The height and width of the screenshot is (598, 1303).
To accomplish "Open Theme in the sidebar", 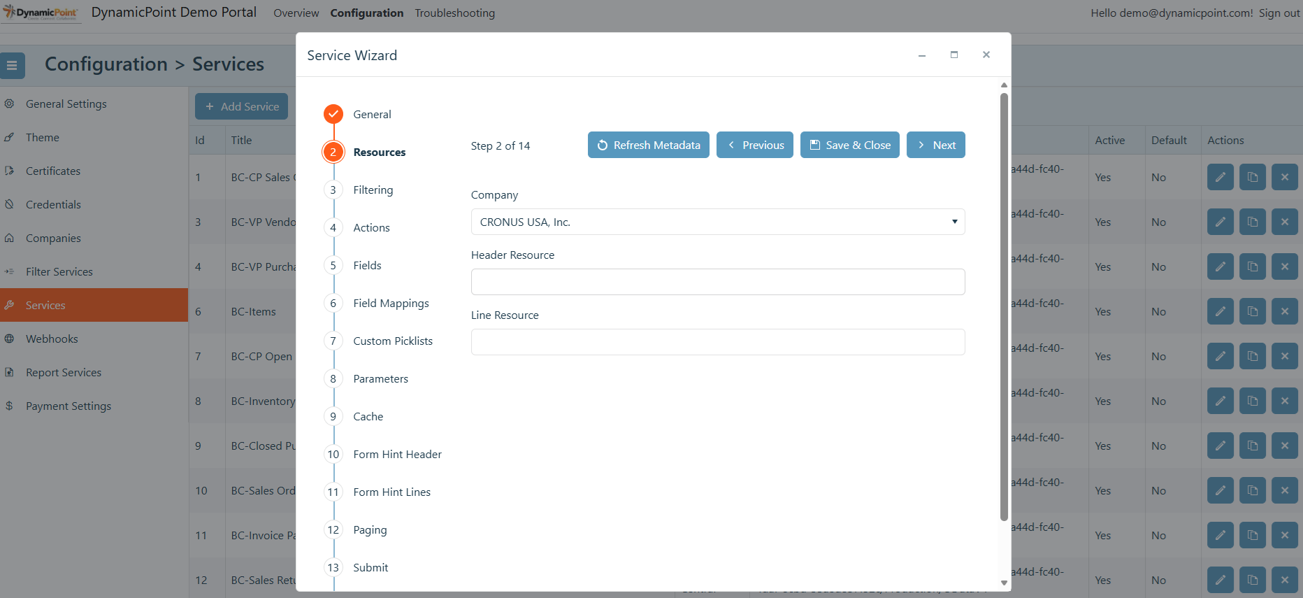I will pos(42,137).
